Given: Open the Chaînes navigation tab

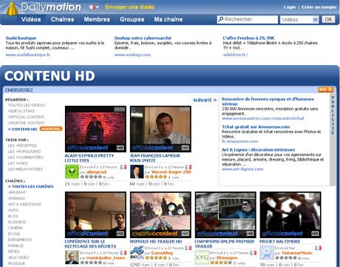Looking at the screenshot, I should click(x=62, y=19).
